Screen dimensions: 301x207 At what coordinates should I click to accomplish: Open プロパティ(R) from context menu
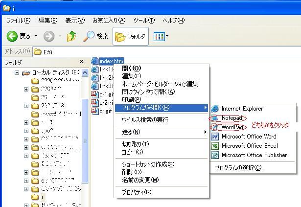point(162,192)
